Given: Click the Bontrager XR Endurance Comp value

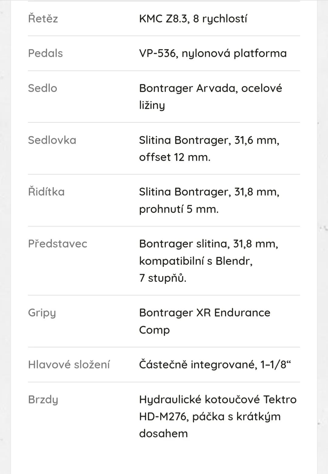Looking at the screenshot, I should tap(204, 321).
